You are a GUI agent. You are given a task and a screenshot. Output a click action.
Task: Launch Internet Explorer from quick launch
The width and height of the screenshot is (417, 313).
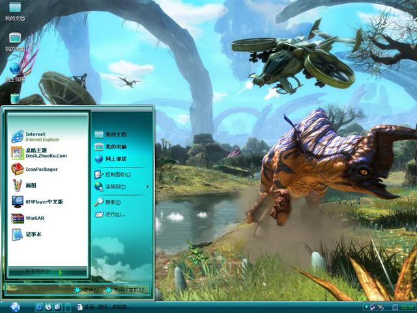[x=39, y=307]
